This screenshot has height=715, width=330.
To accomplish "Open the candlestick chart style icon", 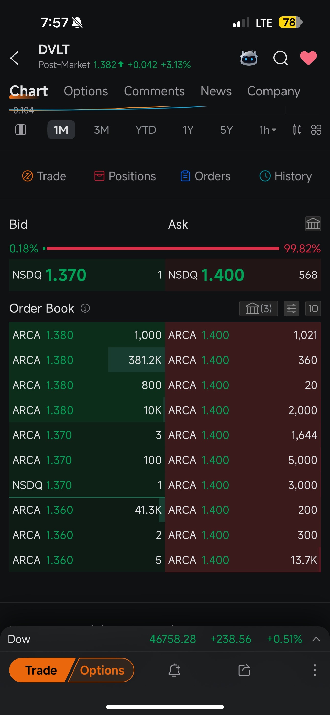I will [297, 130].
